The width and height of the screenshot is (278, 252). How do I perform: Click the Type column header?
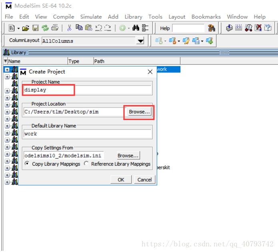tap(81, 61)
